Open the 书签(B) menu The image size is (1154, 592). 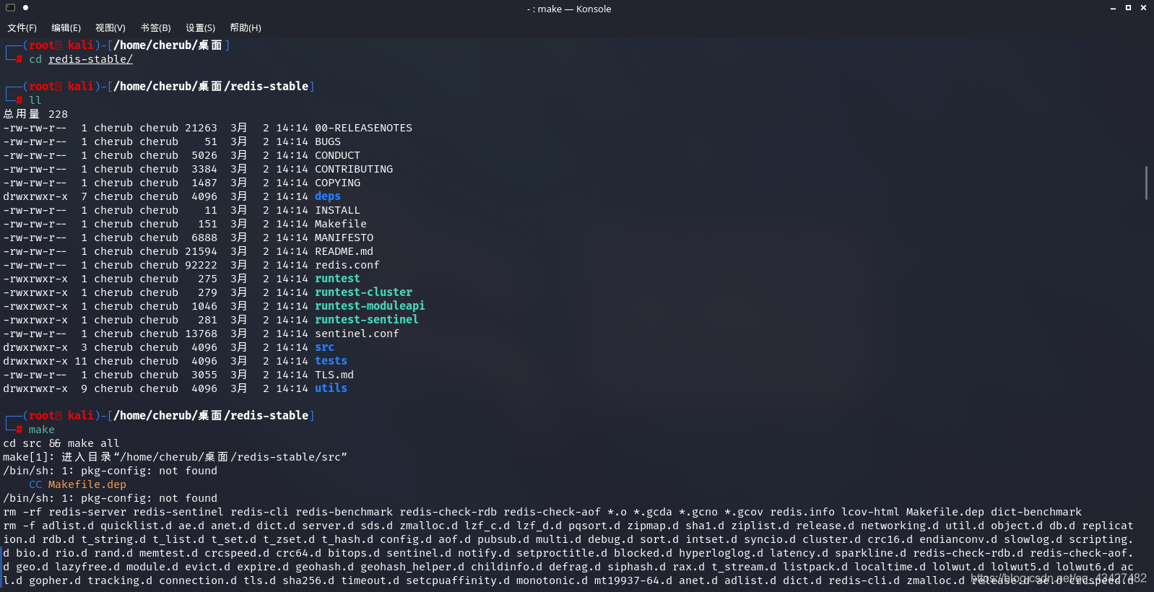(x=155, y=27)
